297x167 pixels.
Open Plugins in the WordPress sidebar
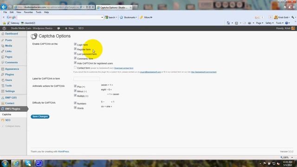[9, 74]
